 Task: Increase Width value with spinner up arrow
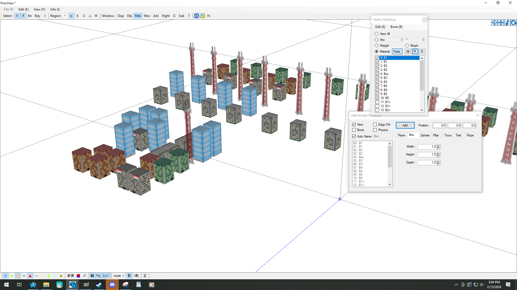click(438, 146)
